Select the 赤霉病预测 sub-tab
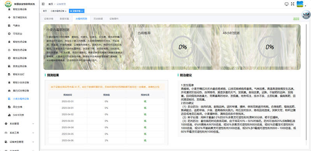The image size is (311, 151). [81, 19]
